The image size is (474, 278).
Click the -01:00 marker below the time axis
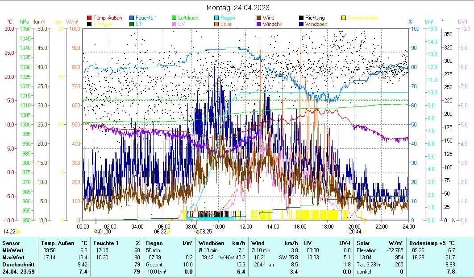coord(96,231)
